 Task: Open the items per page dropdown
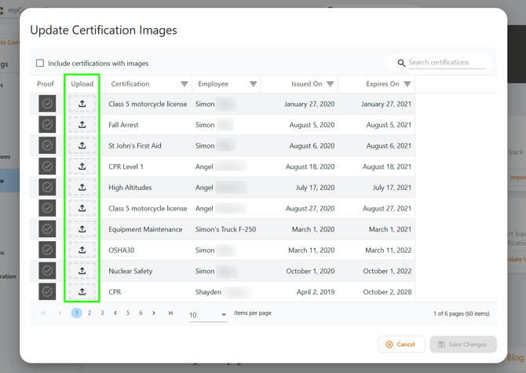208,315
